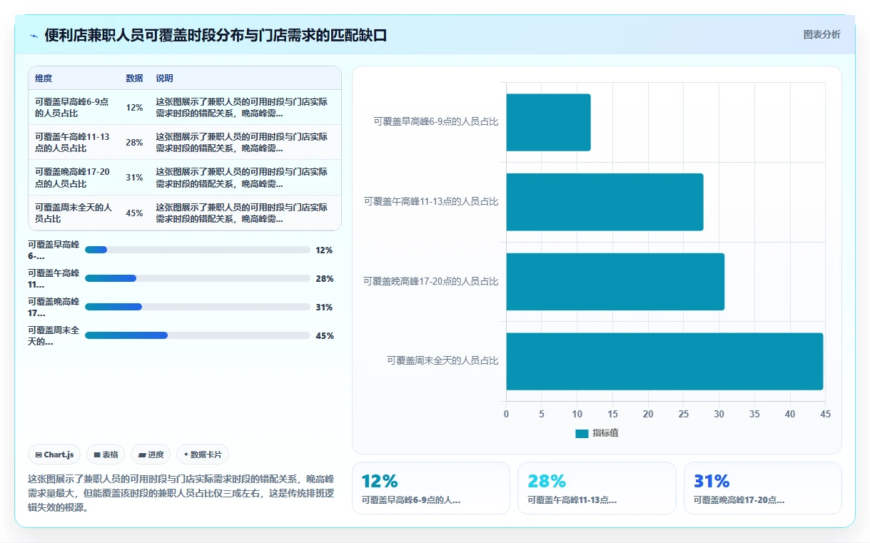Click the chart bar for 晚高峰17-20点
Image resolution: width=870 pixels, height=543 pixels.
tap(615, 281)
